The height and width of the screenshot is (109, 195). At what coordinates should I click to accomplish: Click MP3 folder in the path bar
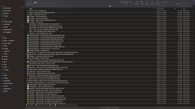point(51,105)
